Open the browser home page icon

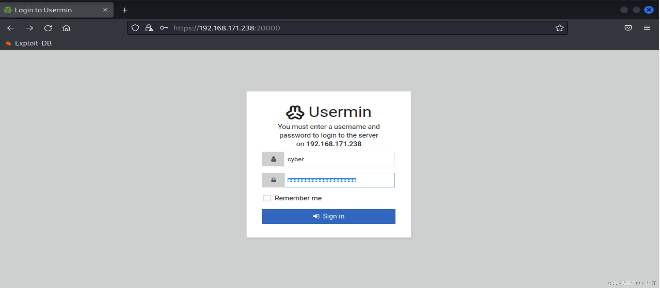point(66,28)
